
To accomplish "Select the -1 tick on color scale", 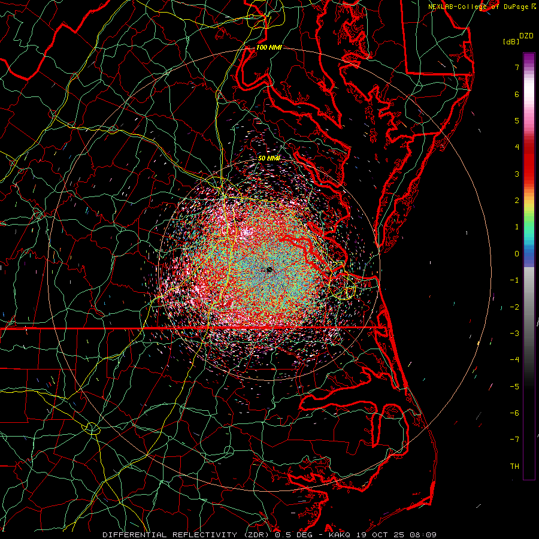I will click(514, 280).
